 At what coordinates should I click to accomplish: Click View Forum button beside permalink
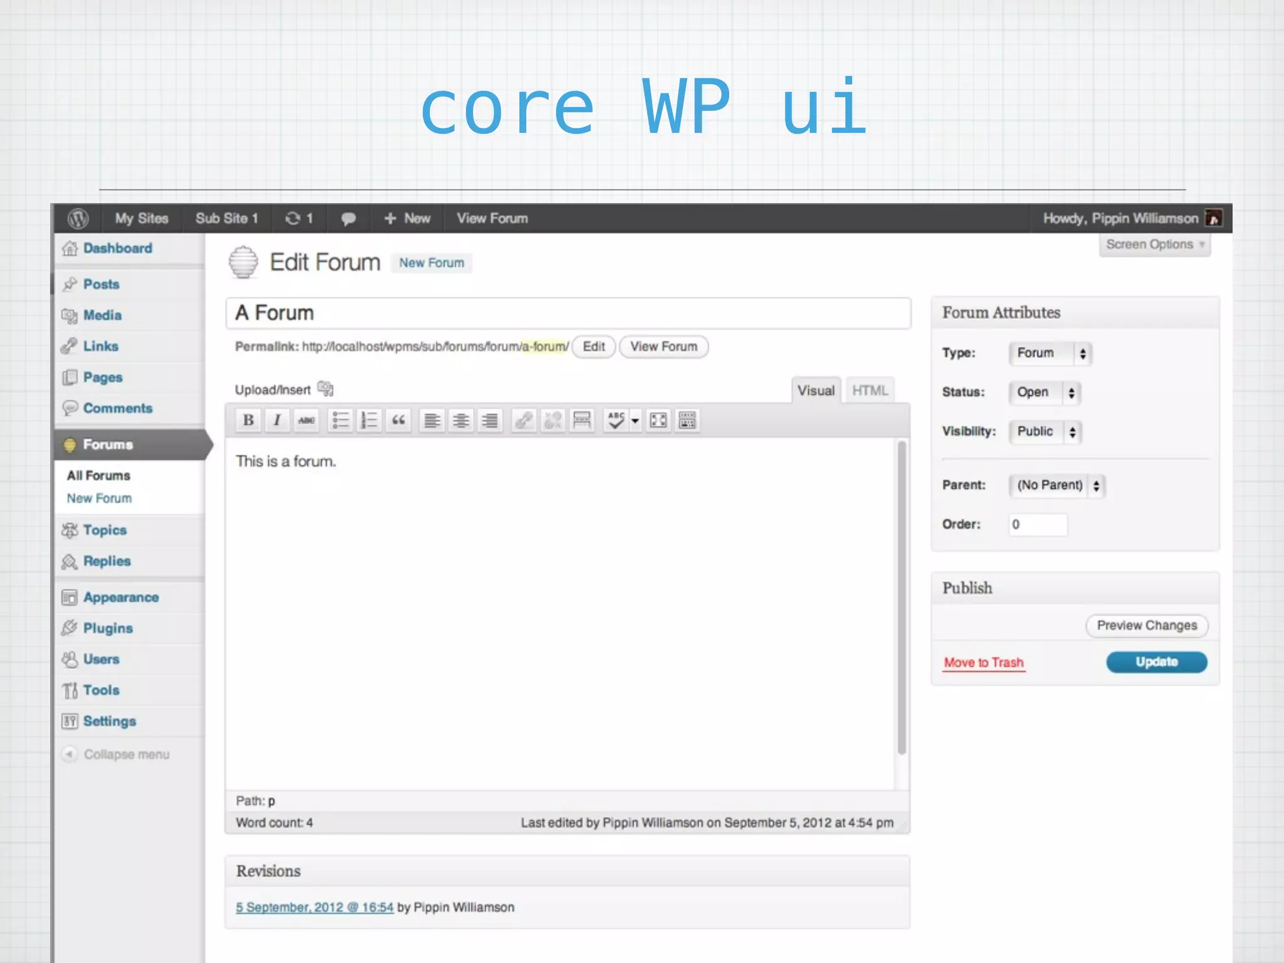tap(664, 347)
